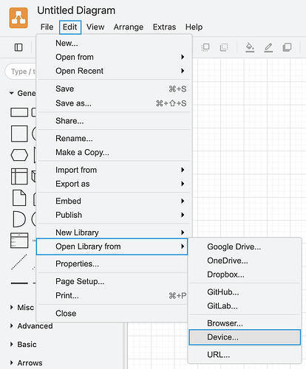The image size is (306, 369).
Task: Open the Extras menu
Action: (x=164, y=27)
